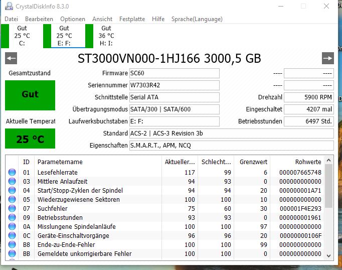342x270 pixels.
Task: Click the Übertragungsmodus field SATA/300 | SATA/600
Action: [x=175, y=109]
